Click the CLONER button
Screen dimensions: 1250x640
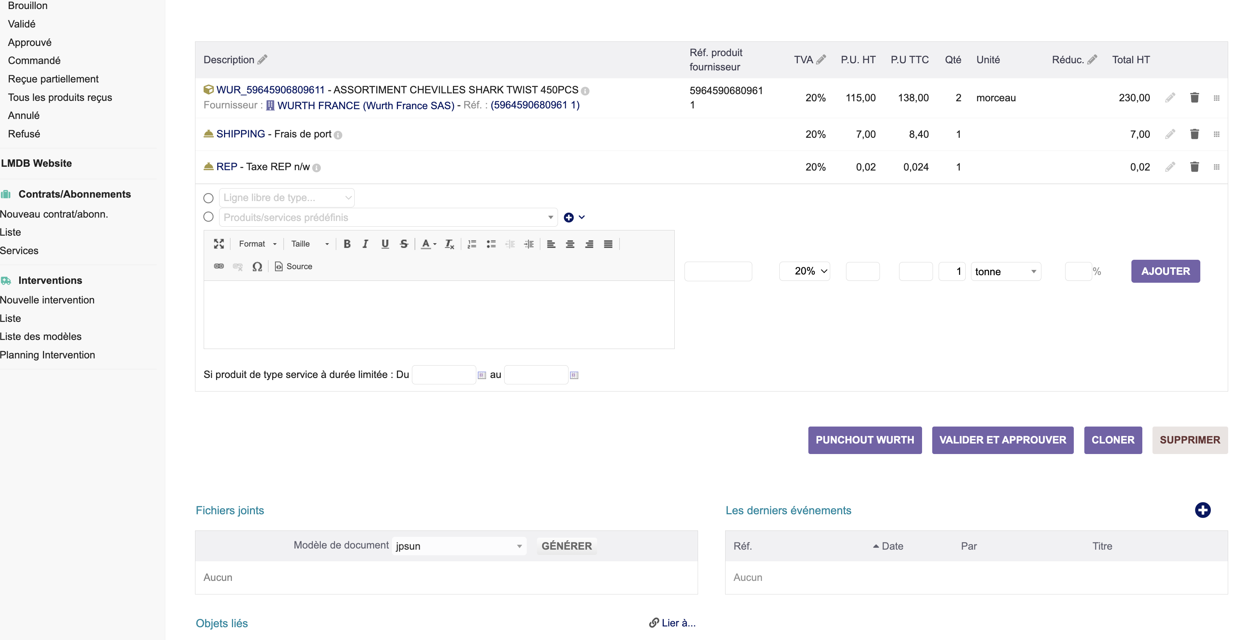pos(1113,440)
